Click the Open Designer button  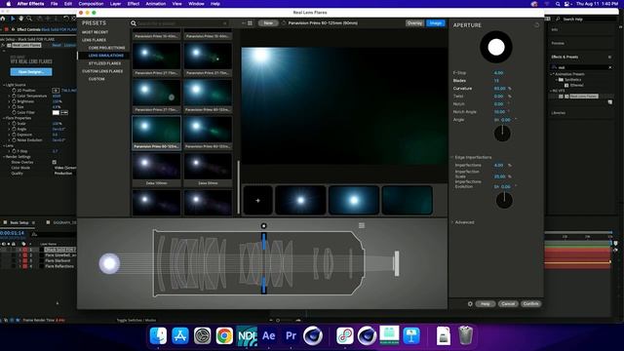coord(31,72)
